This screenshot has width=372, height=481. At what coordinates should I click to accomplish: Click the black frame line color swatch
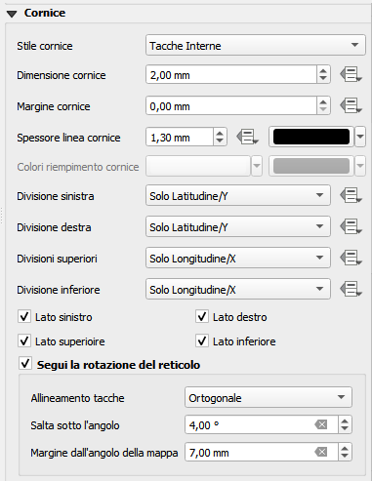coord(311,137)
